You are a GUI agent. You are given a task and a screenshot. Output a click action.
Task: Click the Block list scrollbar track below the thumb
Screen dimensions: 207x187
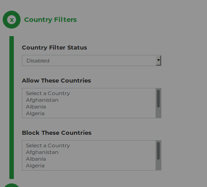click(158, 165)
